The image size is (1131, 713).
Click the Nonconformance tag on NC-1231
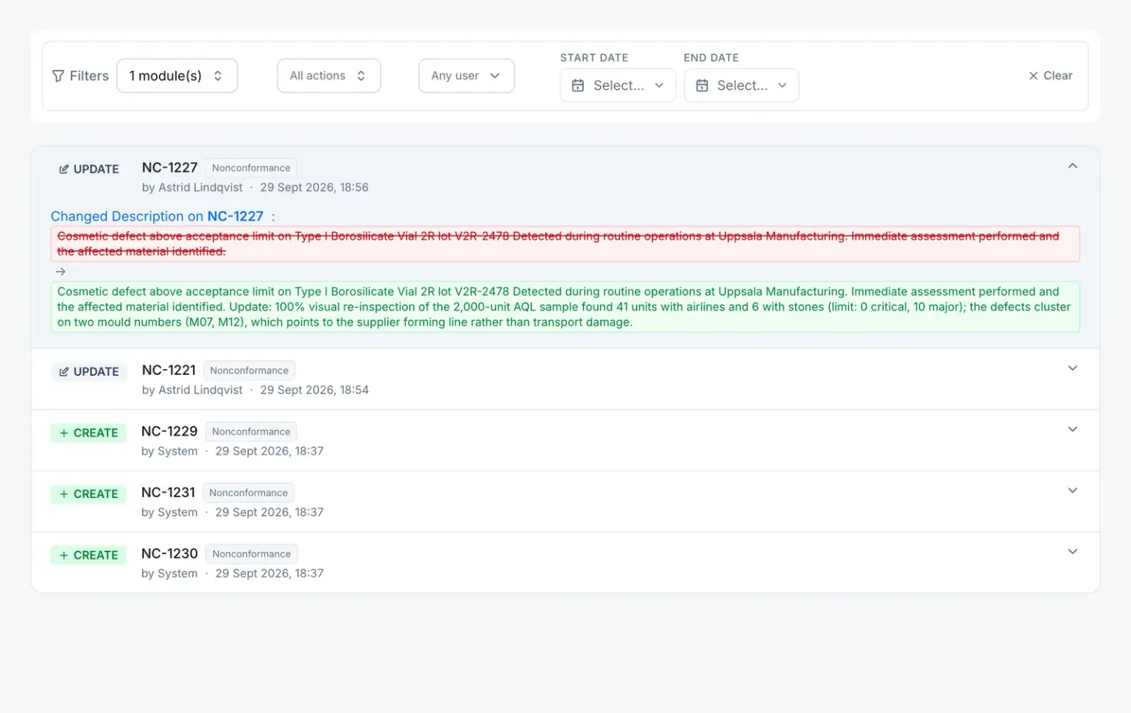[x=248, y=493]
